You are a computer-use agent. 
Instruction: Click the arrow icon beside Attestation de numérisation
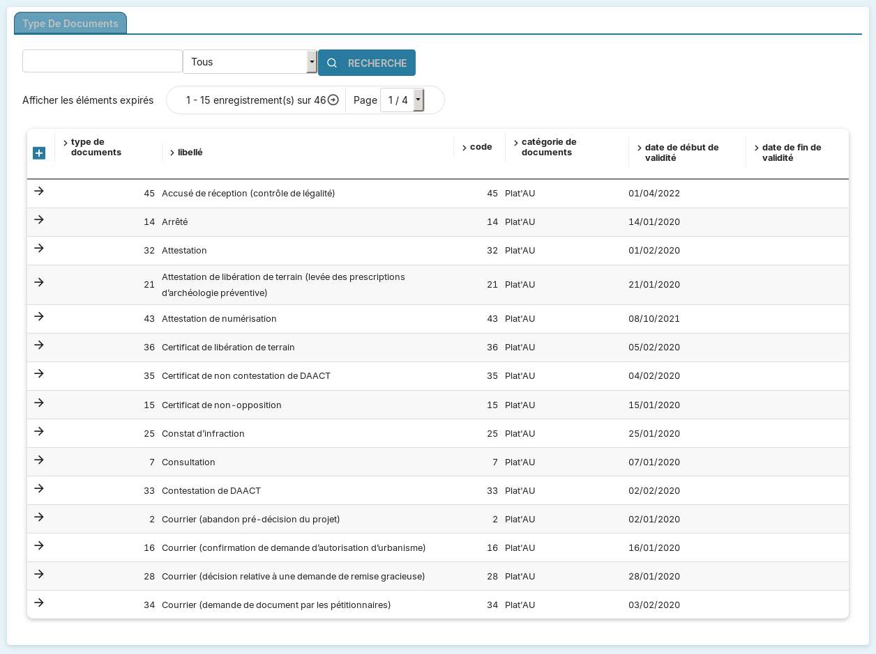(x=39, y=317)
